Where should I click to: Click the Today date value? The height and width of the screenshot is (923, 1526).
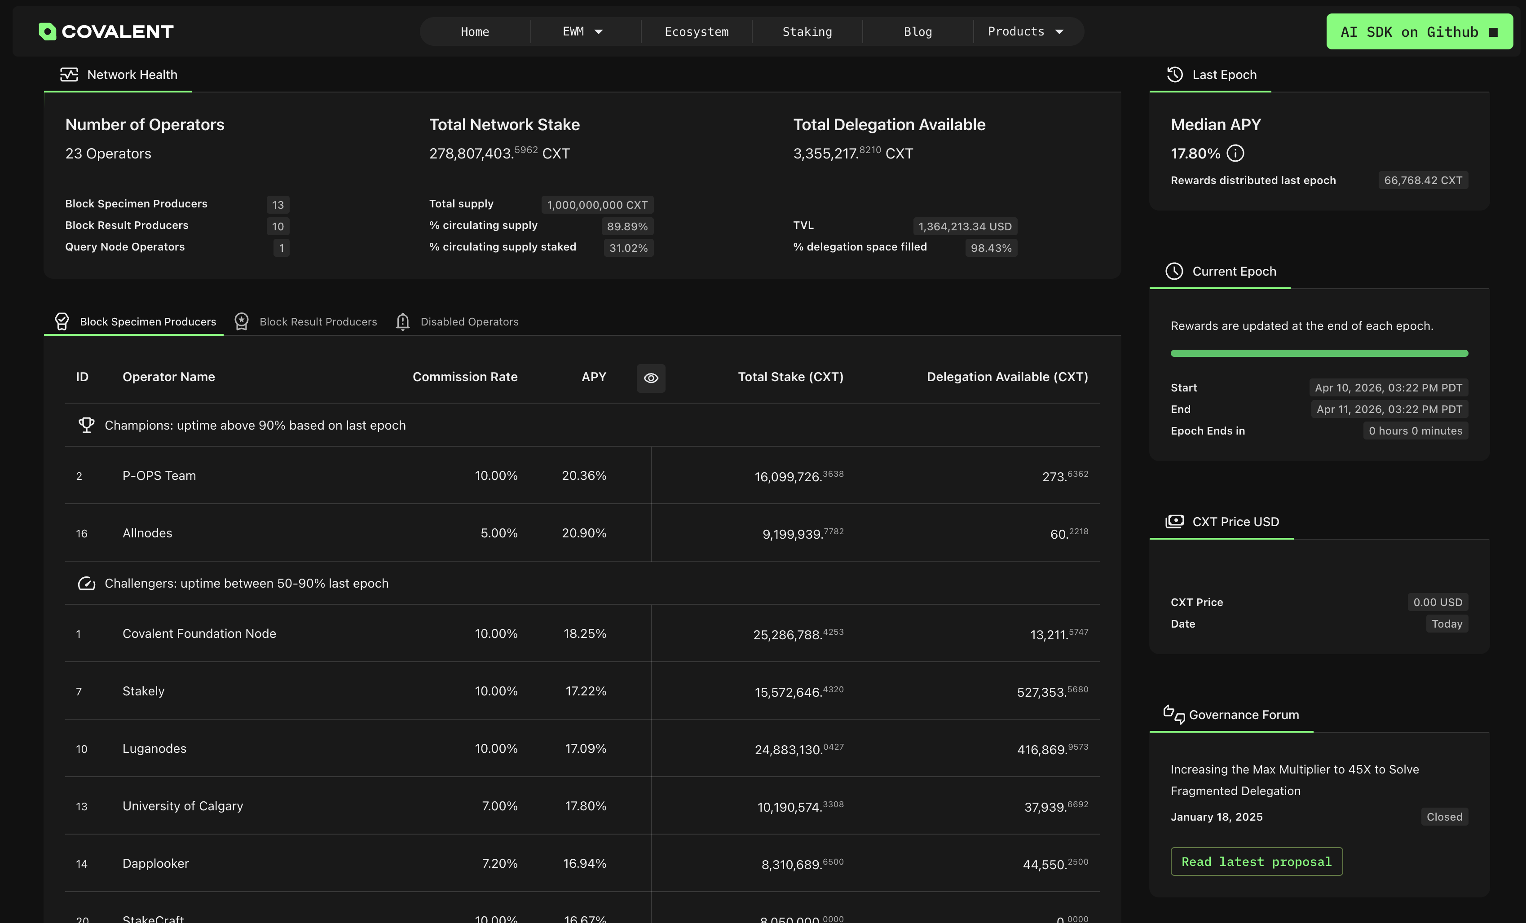click(x=1447, y=624)
